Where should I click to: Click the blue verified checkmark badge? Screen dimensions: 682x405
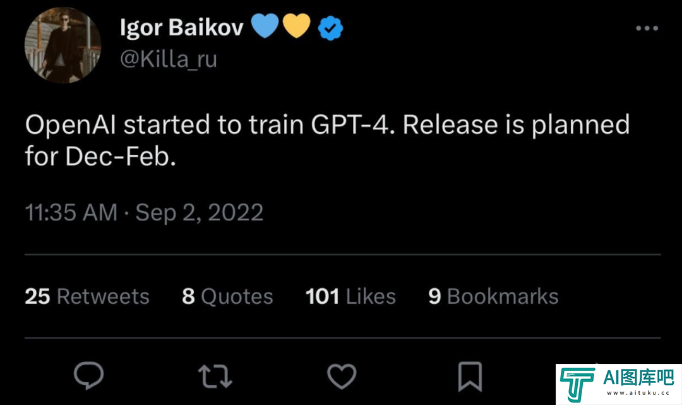tap(330, 28)
